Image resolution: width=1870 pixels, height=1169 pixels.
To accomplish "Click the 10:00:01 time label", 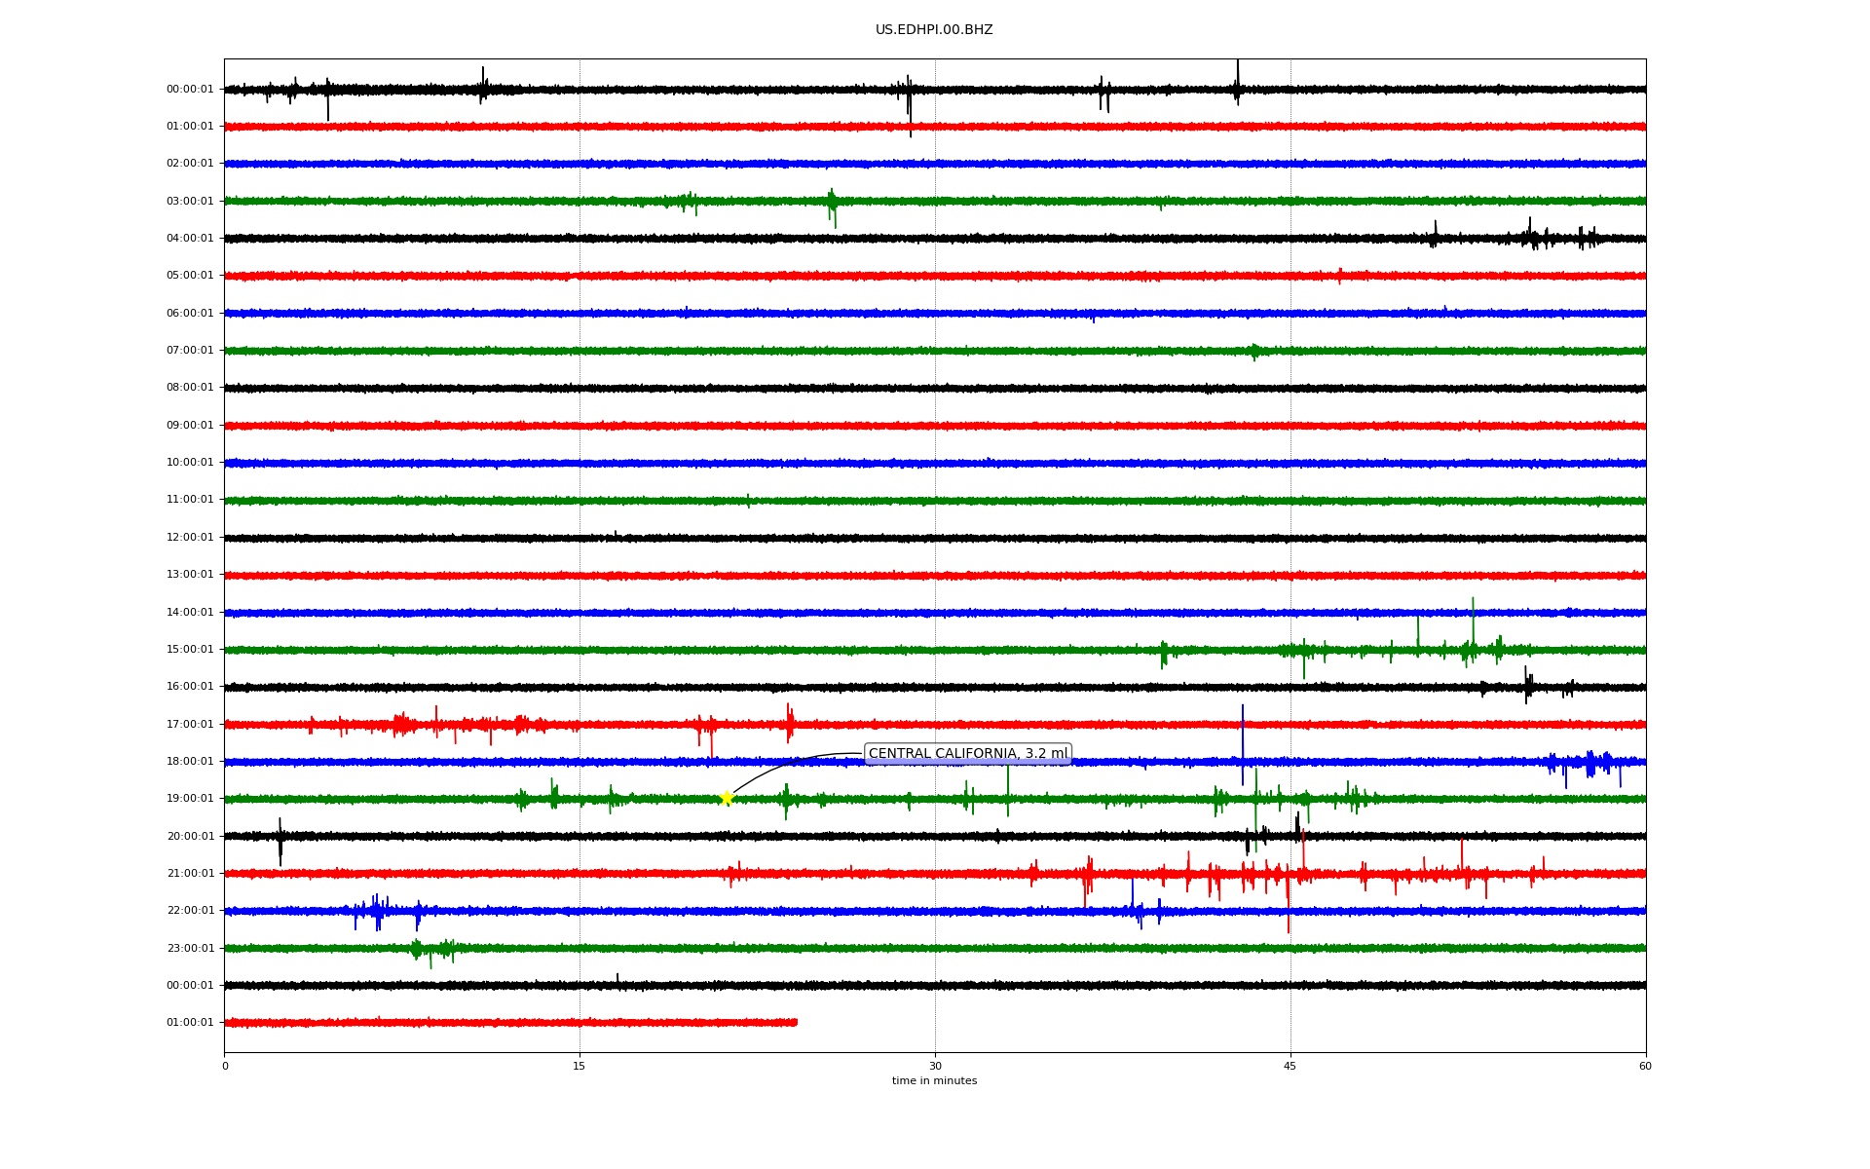I will pyautogui.click(x=190, y=463).
